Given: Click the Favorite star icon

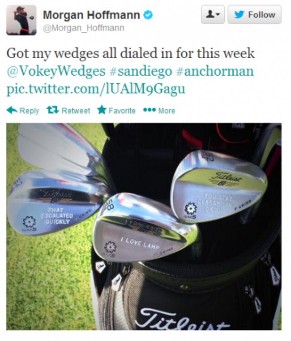Looking at the screenshot, I should coord(102,110).
